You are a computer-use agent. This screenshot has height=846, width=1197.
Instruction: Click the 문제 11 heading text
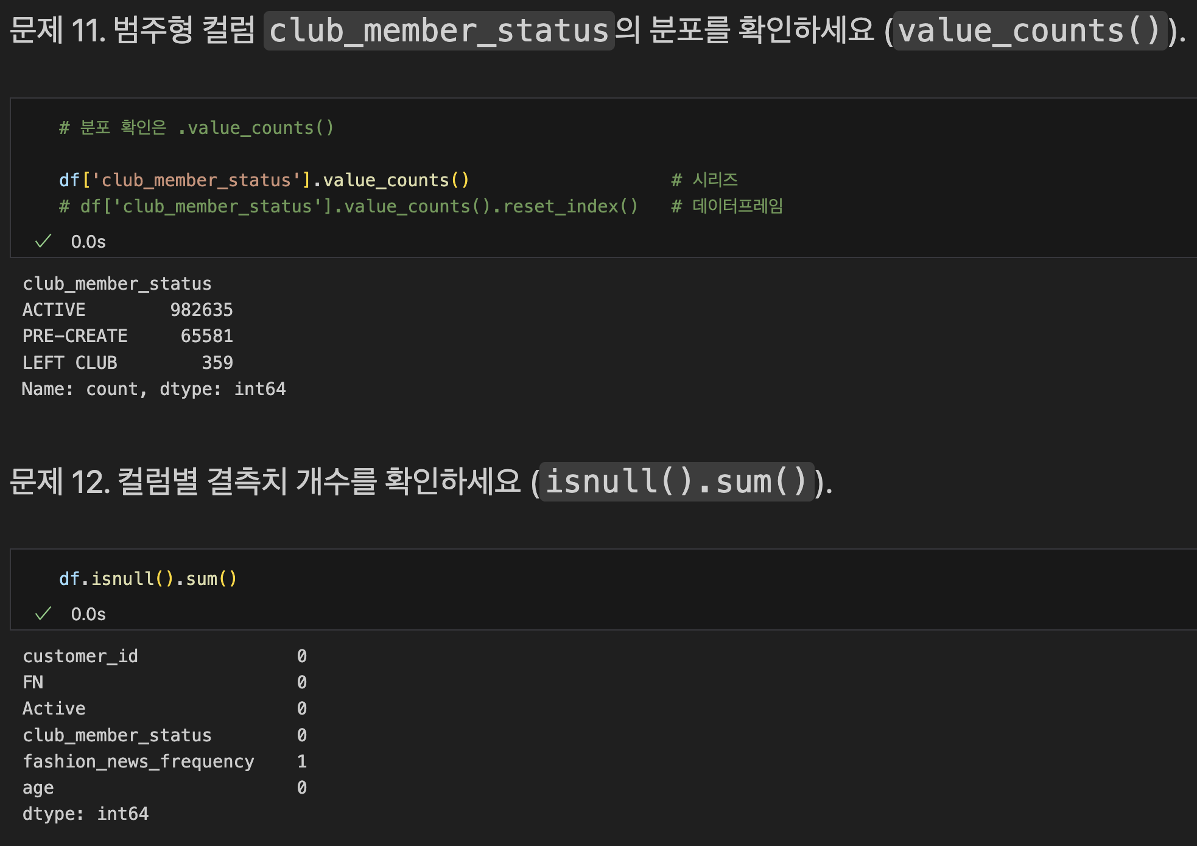(x=132, y=30)
